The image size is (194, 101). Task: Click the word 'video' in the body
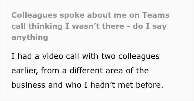[53, 56]
